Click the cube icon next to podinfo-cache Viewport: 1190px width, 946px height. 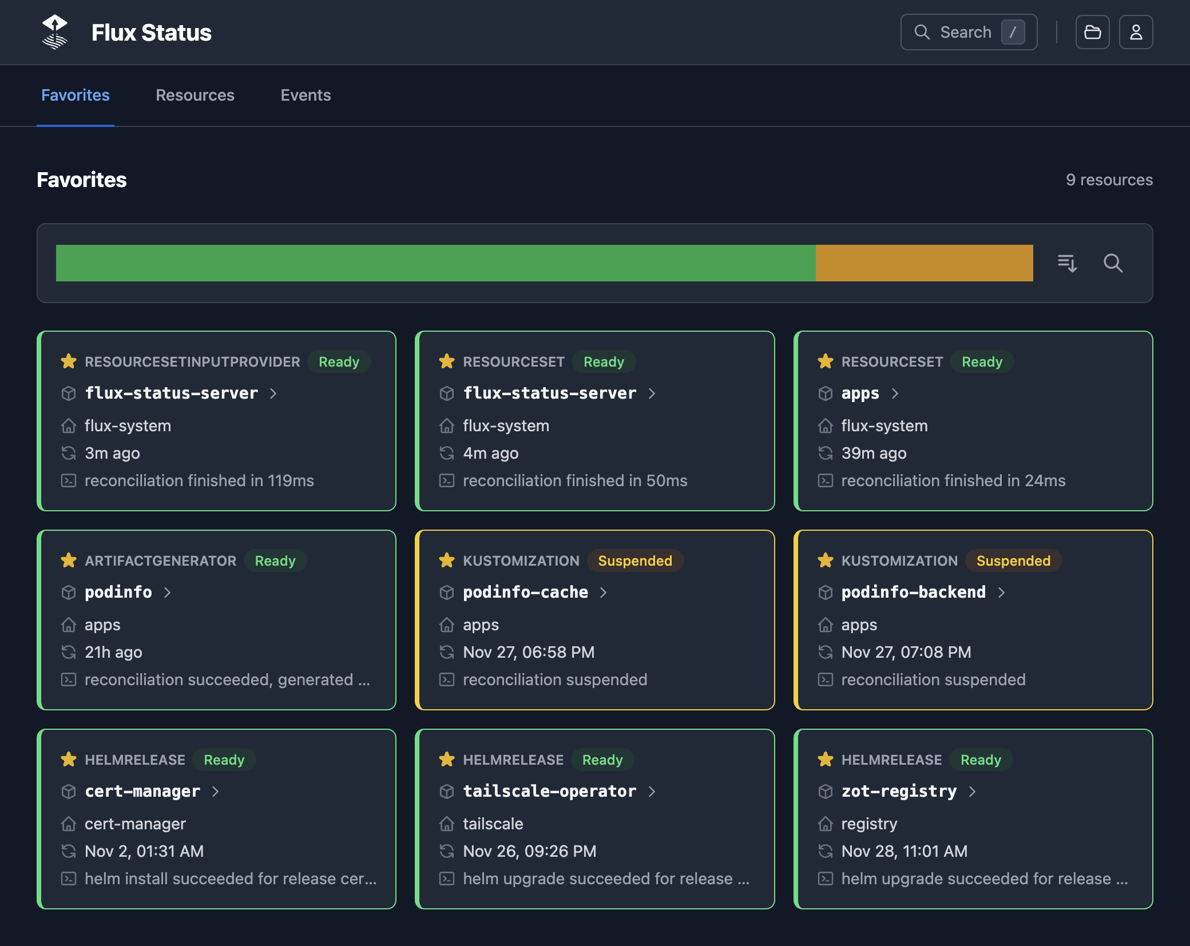pos(447,593)
